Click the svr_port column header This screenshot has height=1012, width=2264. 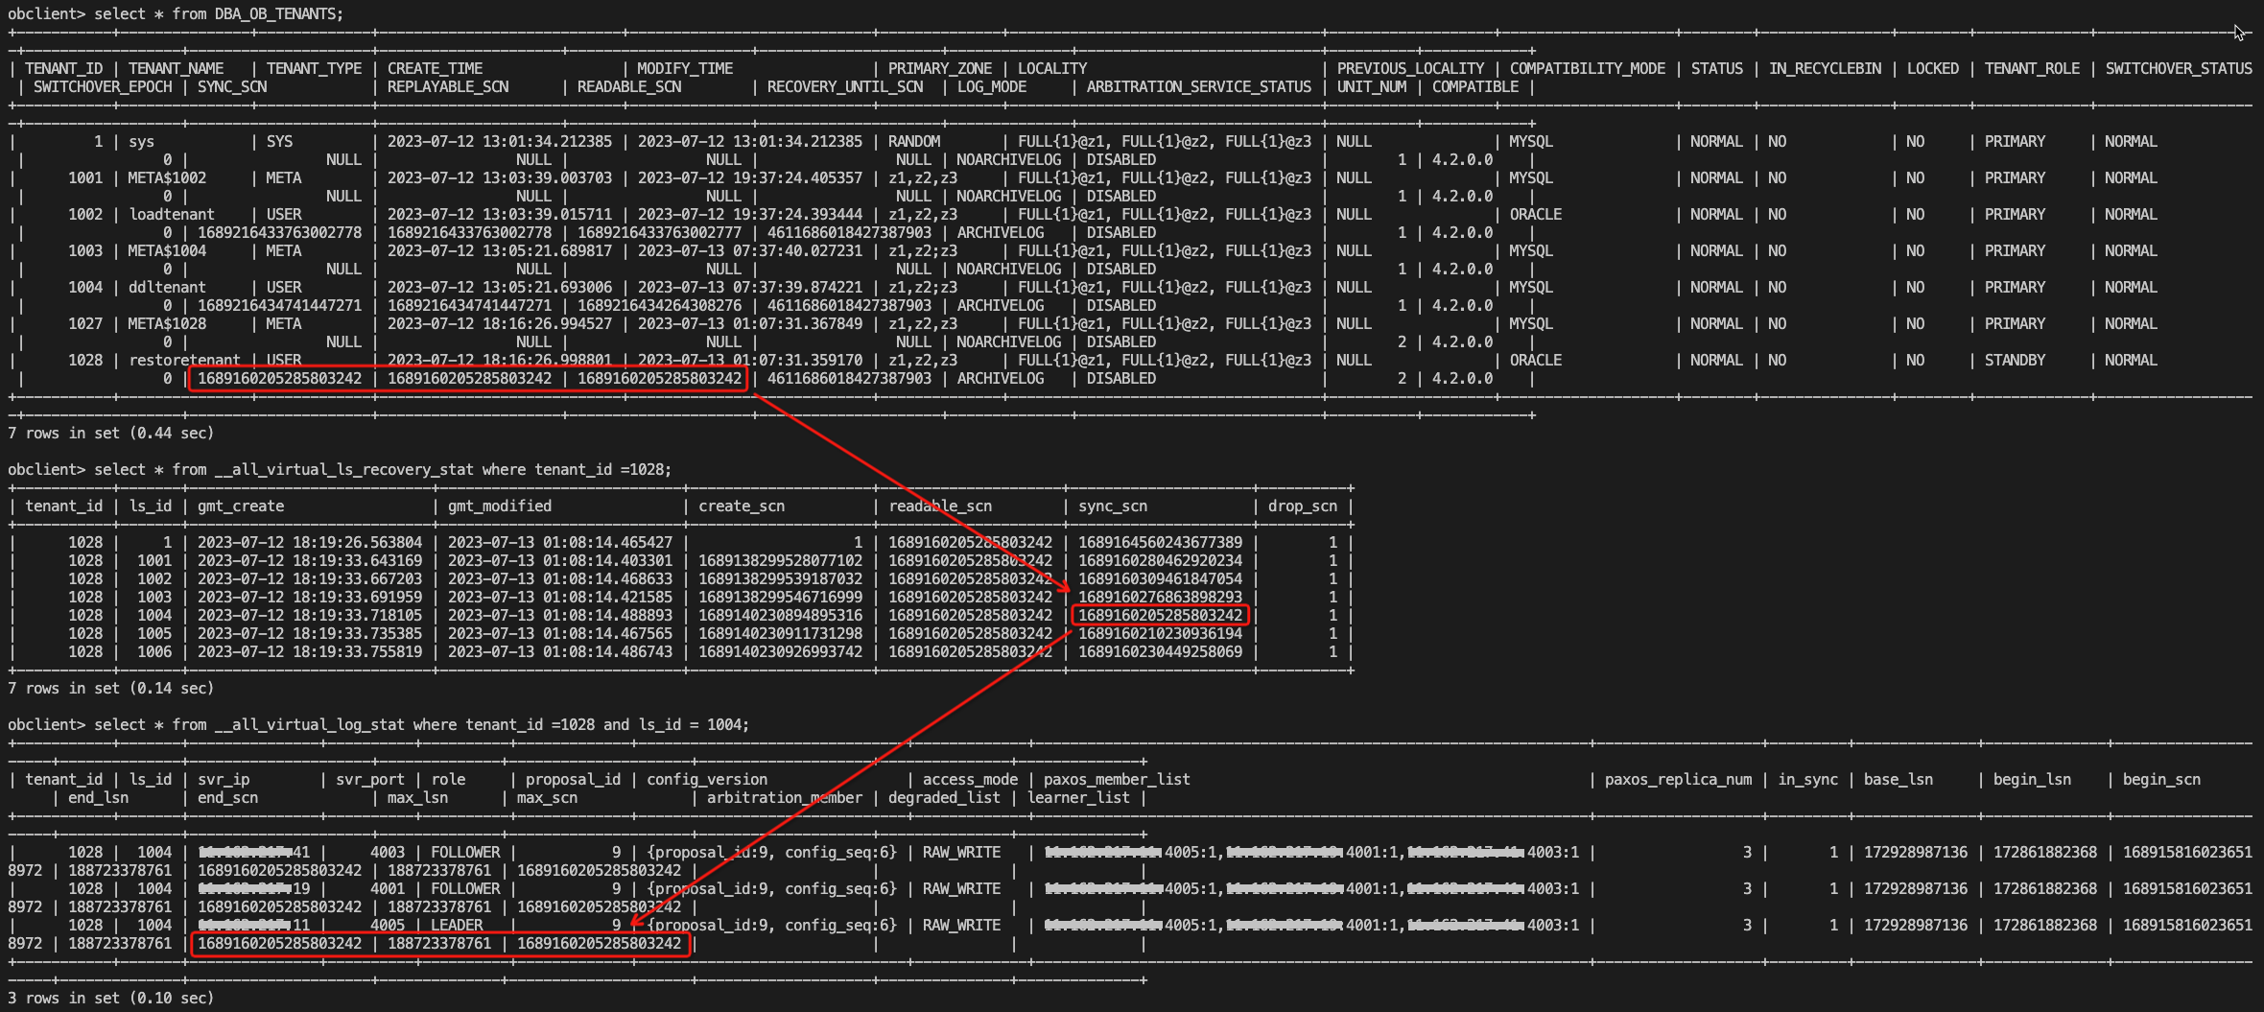click(370, 779)
